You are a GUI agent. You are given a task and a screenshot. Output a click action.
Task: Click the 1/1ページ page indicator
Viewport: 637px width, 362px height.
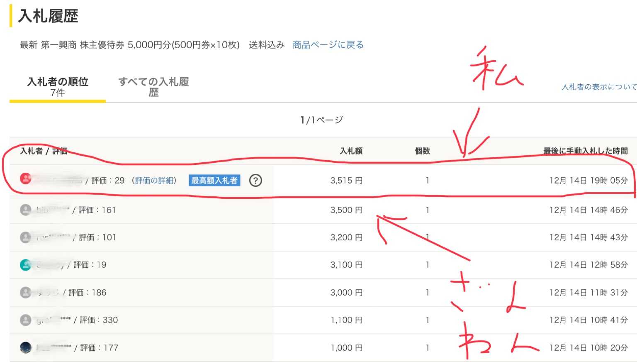click(x=321, y=120)
